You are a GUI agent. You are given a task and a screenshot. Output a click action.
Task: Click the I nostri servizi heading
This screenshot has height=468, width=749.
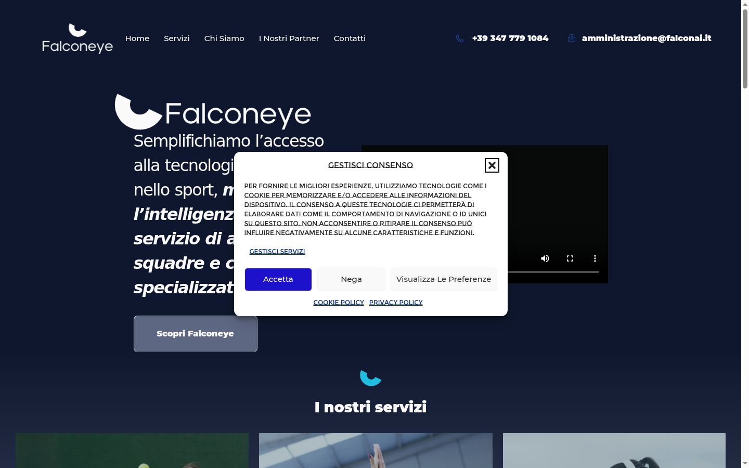pos(371,407)
